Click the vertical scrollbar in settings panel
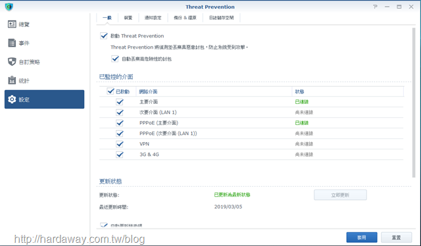421x246 pixels. (x=414, y=103)
